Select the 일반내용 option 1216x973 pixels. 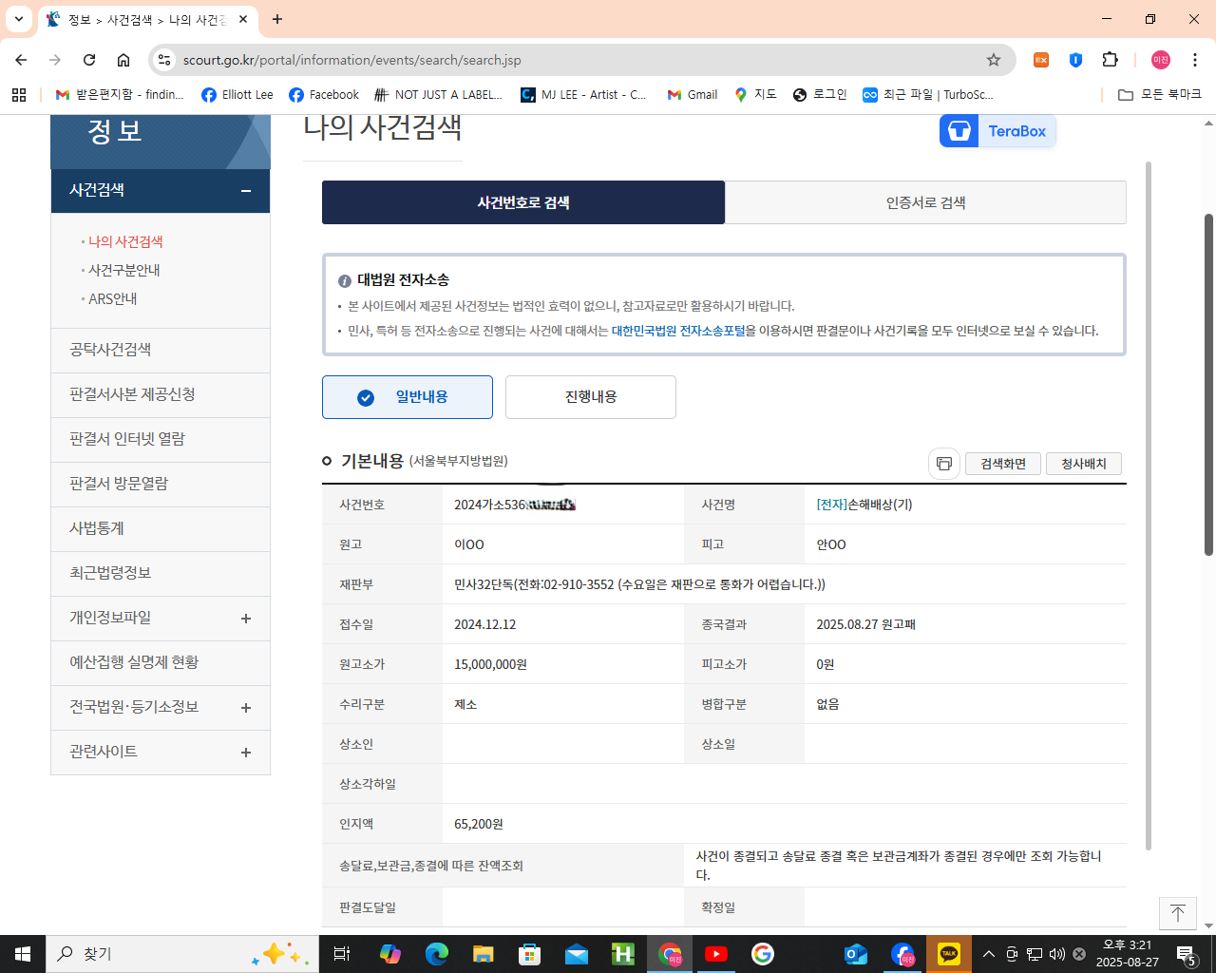(408, 397)
